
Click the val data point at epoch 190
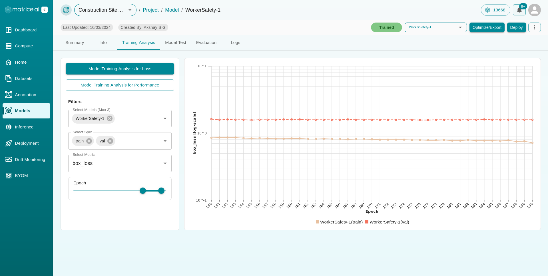tap(532, 120)
